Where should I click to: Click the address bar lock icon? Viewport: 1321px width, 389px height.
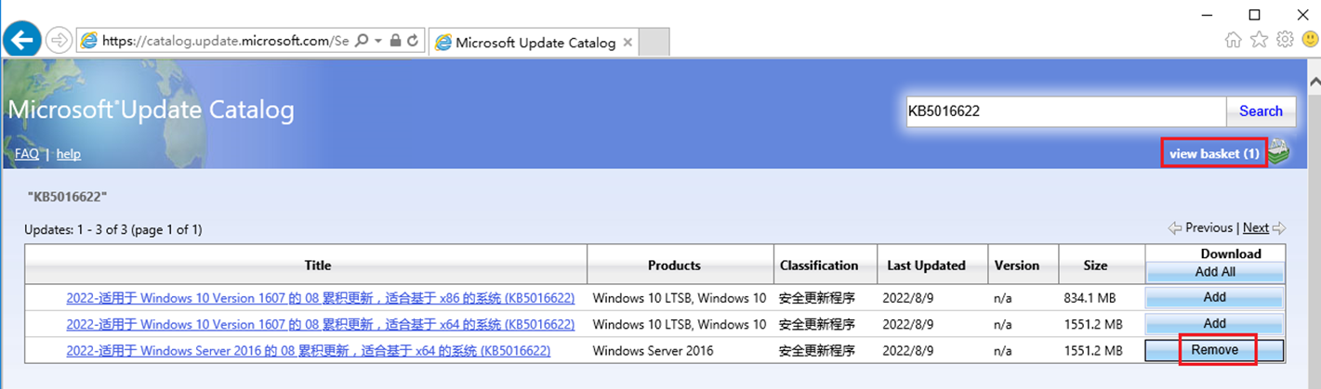tap(396, 41)
